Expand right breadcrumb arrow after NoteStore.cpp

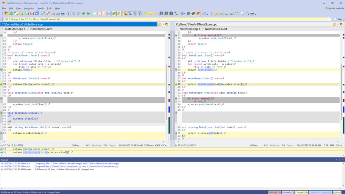pos(199,29)
